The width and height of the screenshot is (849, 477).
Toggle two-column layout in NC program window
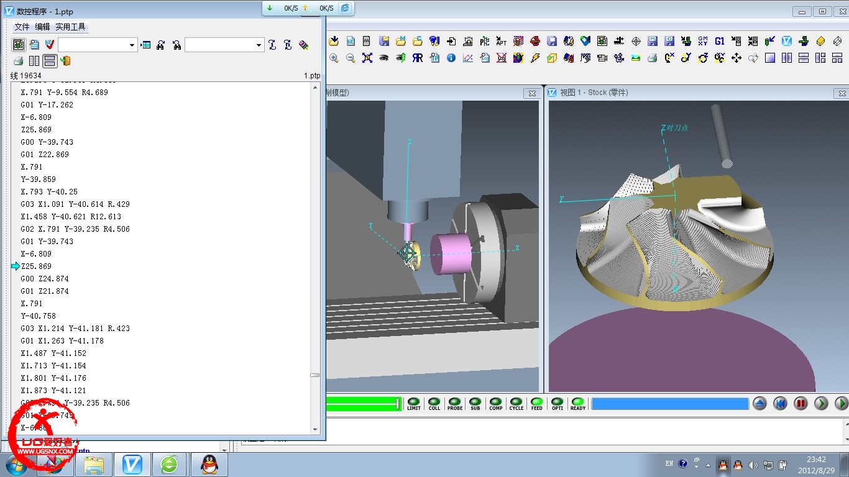[34, 61]
